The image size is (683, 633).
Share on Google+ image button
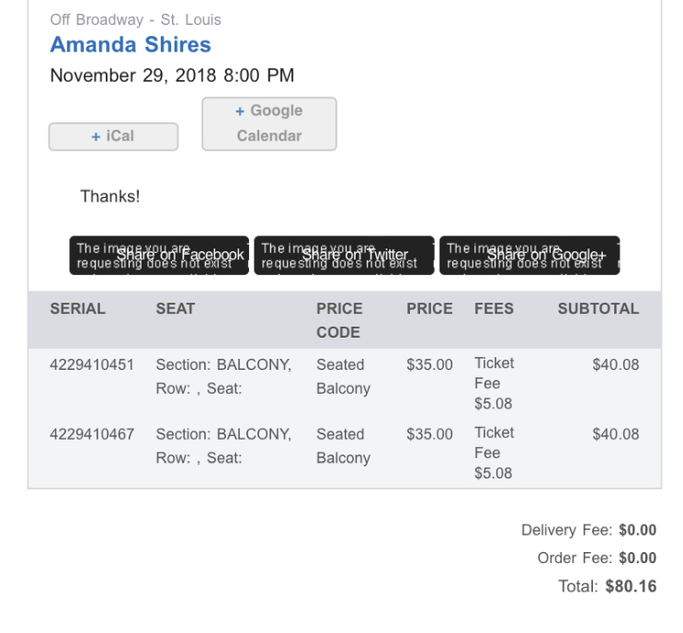click(529, 256)
